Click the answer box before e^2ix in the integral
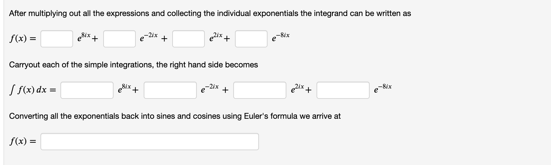The image size is (551, 165). point(259,90)
